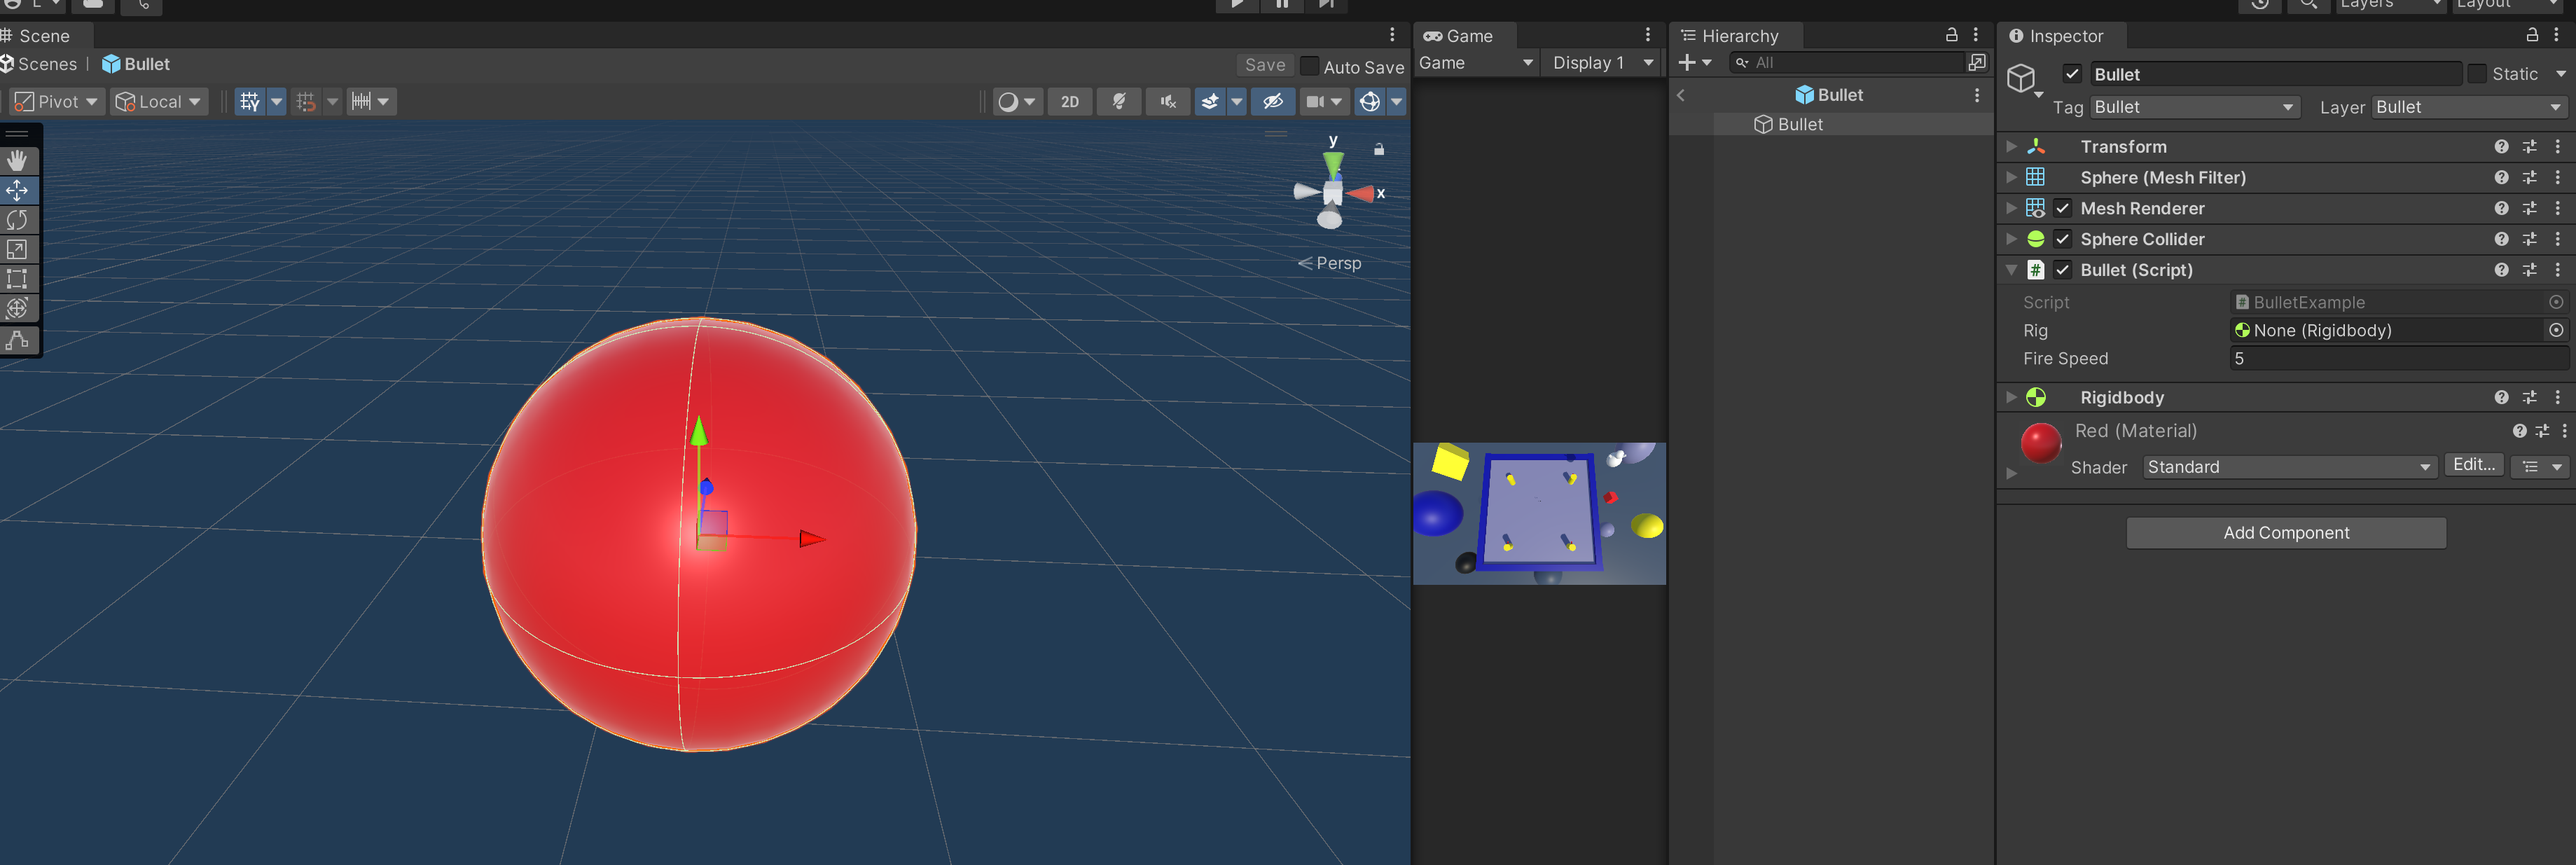Disable the Mesh Renderer component checkbox

[2062, 208]
